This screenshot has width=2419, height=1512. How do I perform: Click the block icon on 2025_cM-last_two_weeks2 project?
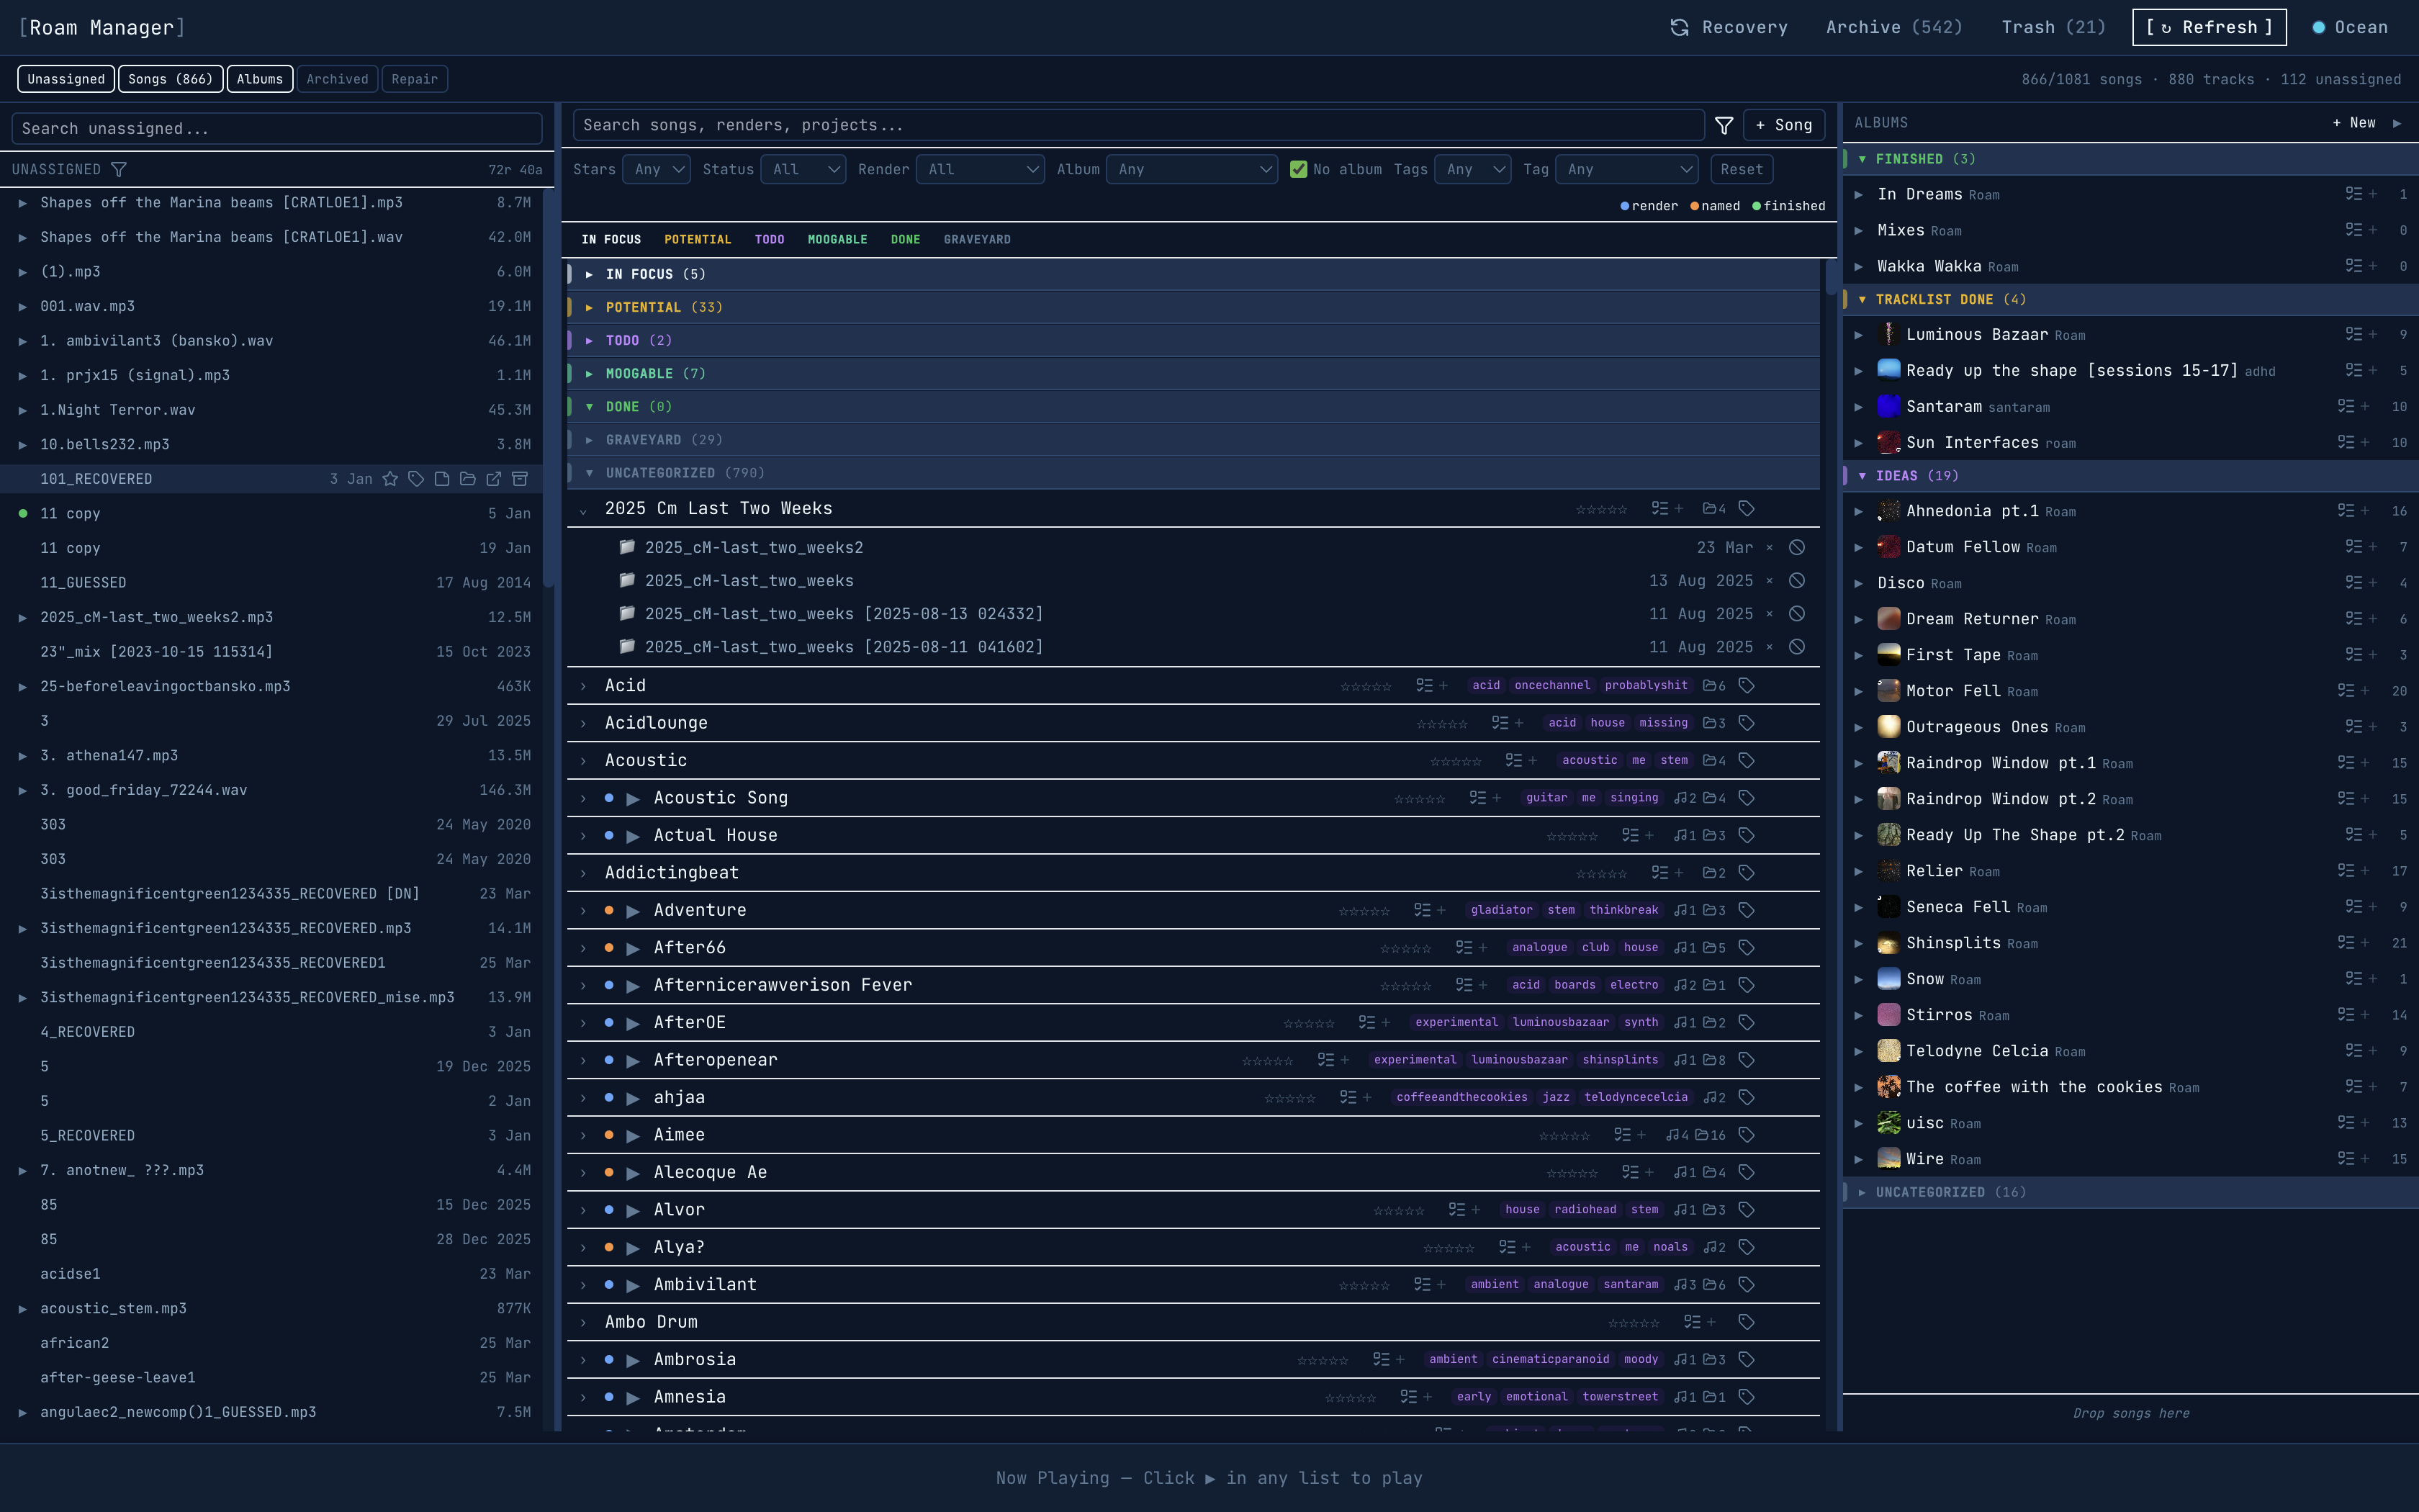(1796, 548)
